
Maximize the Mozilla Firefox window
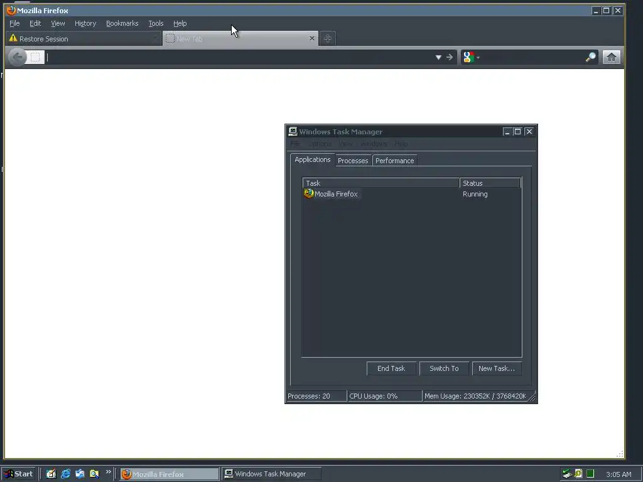point(606,11)
